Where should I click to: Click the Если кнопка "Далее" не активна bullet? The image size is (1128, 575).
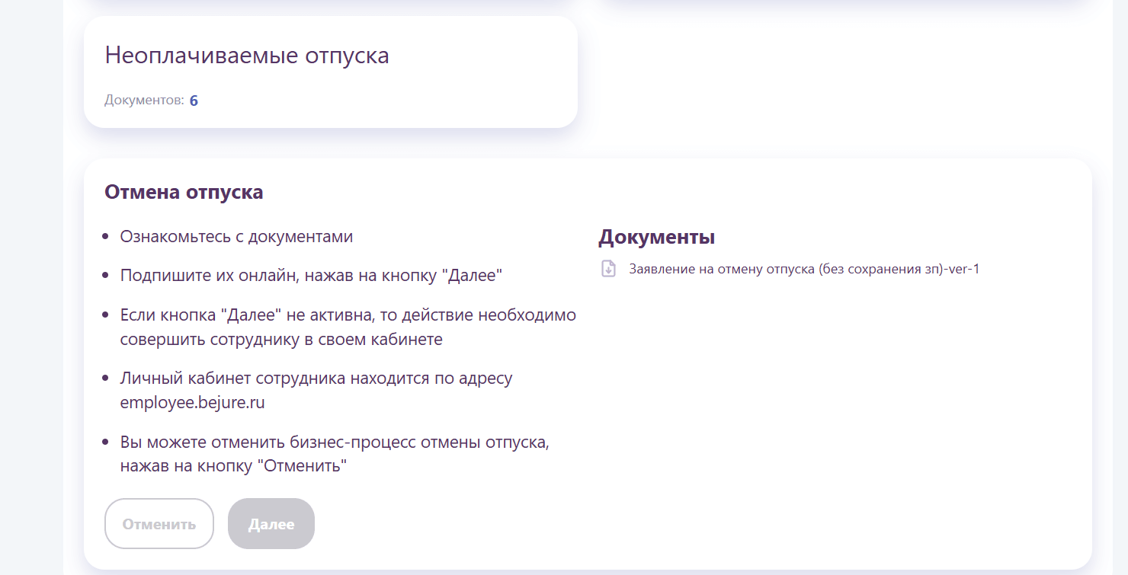[348, 327]
